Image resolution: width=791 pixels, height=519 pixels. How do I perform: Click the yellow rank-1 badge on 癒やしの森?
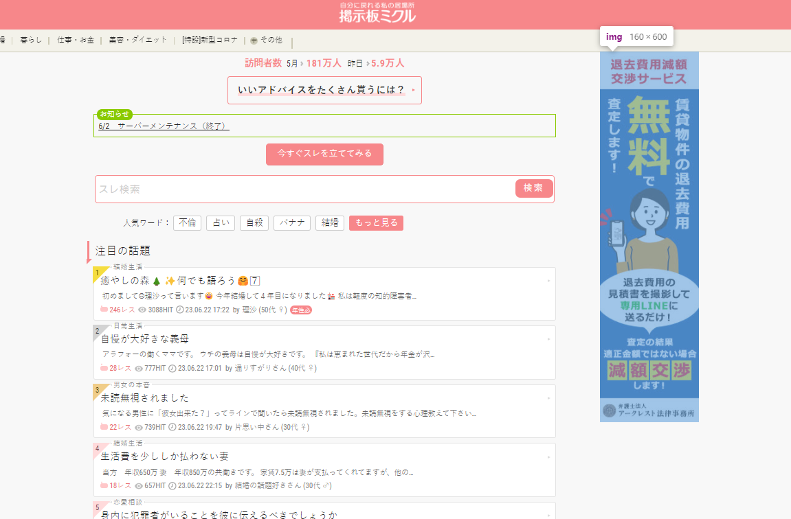(x=98, y=273)
